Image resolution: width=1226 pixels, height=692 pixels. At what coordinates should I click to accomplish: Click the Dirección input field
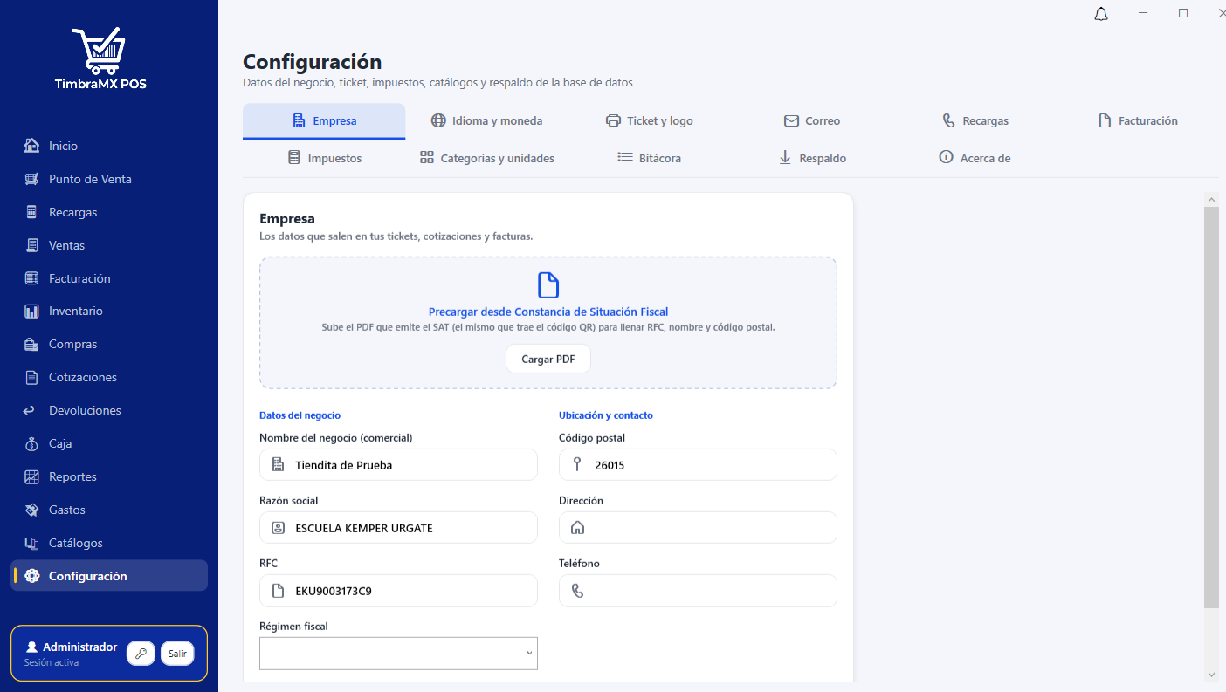[698, 528]
